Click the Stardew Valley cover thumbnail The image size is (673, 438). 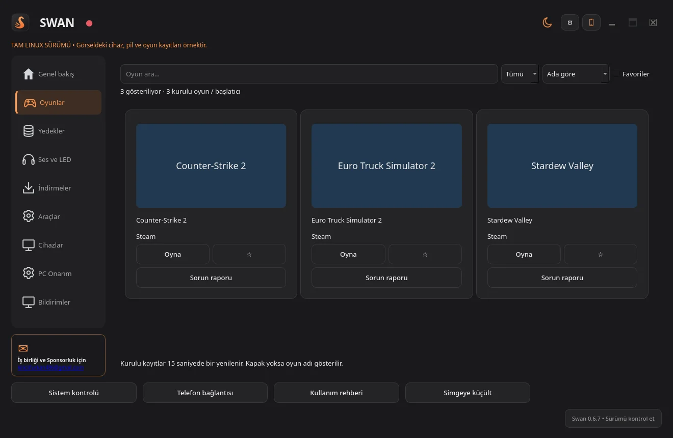[x=562, y=166]
